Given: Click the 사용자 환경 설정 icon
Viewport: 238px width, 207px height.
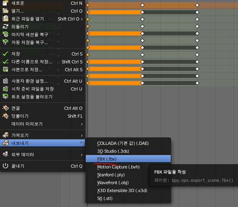Looking at the screenshot, I should 6,81.
